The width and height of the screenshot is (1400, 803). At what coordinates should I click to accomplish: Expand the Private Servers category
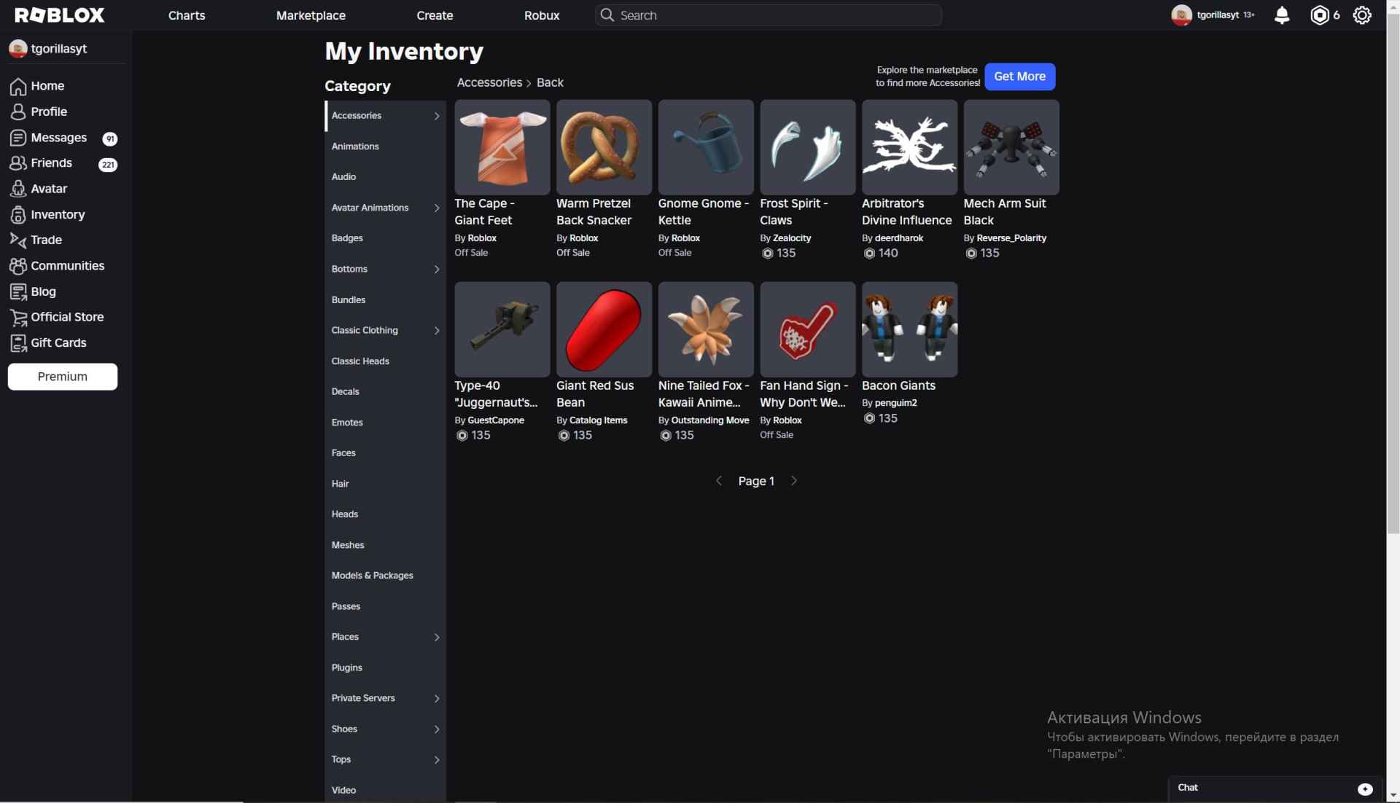(437, 698)
